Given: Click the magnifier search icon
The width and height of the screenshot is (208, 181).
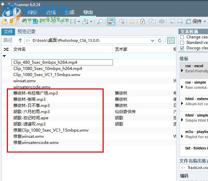Looking at the screenshot, I should point(100,22).
